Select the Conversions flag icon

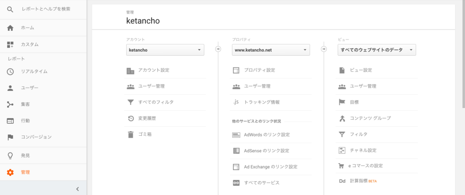click(x=10, y=137)
